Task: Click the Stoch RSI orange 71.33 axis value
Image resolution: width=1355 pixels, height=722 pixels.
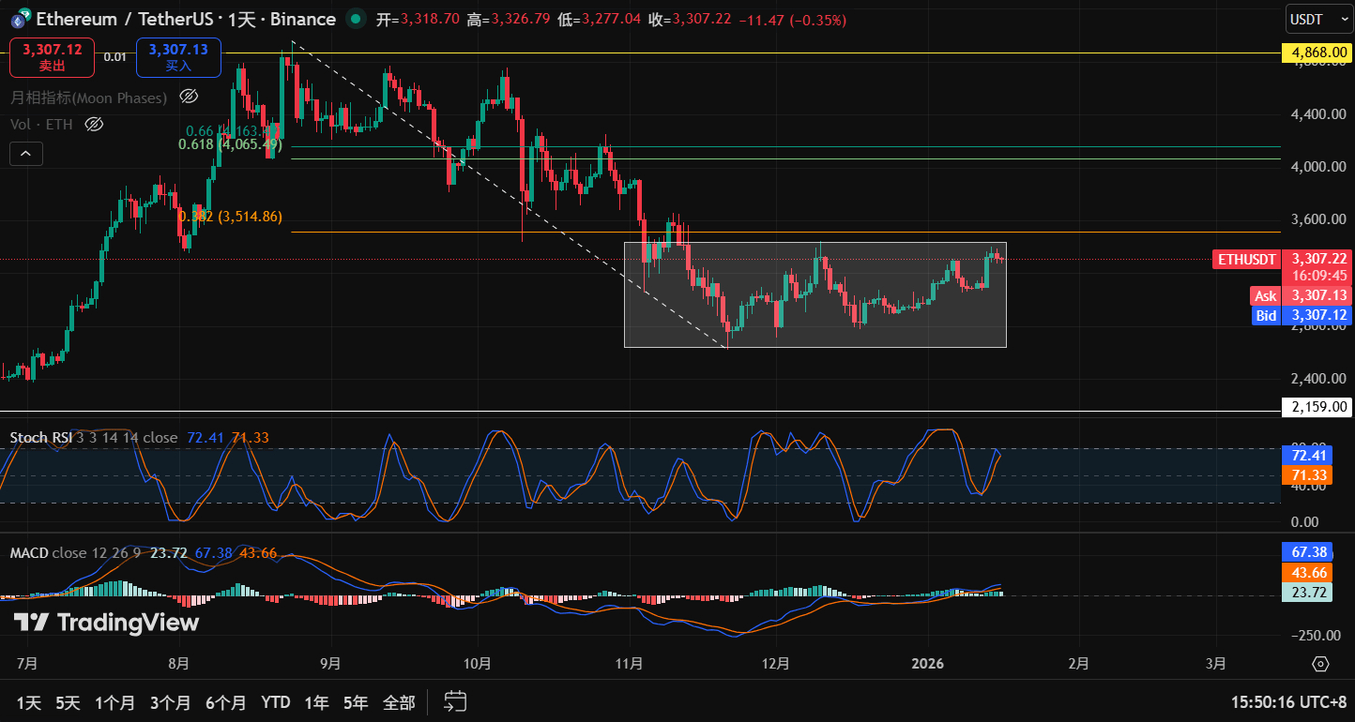Action: pos(1305,476)
